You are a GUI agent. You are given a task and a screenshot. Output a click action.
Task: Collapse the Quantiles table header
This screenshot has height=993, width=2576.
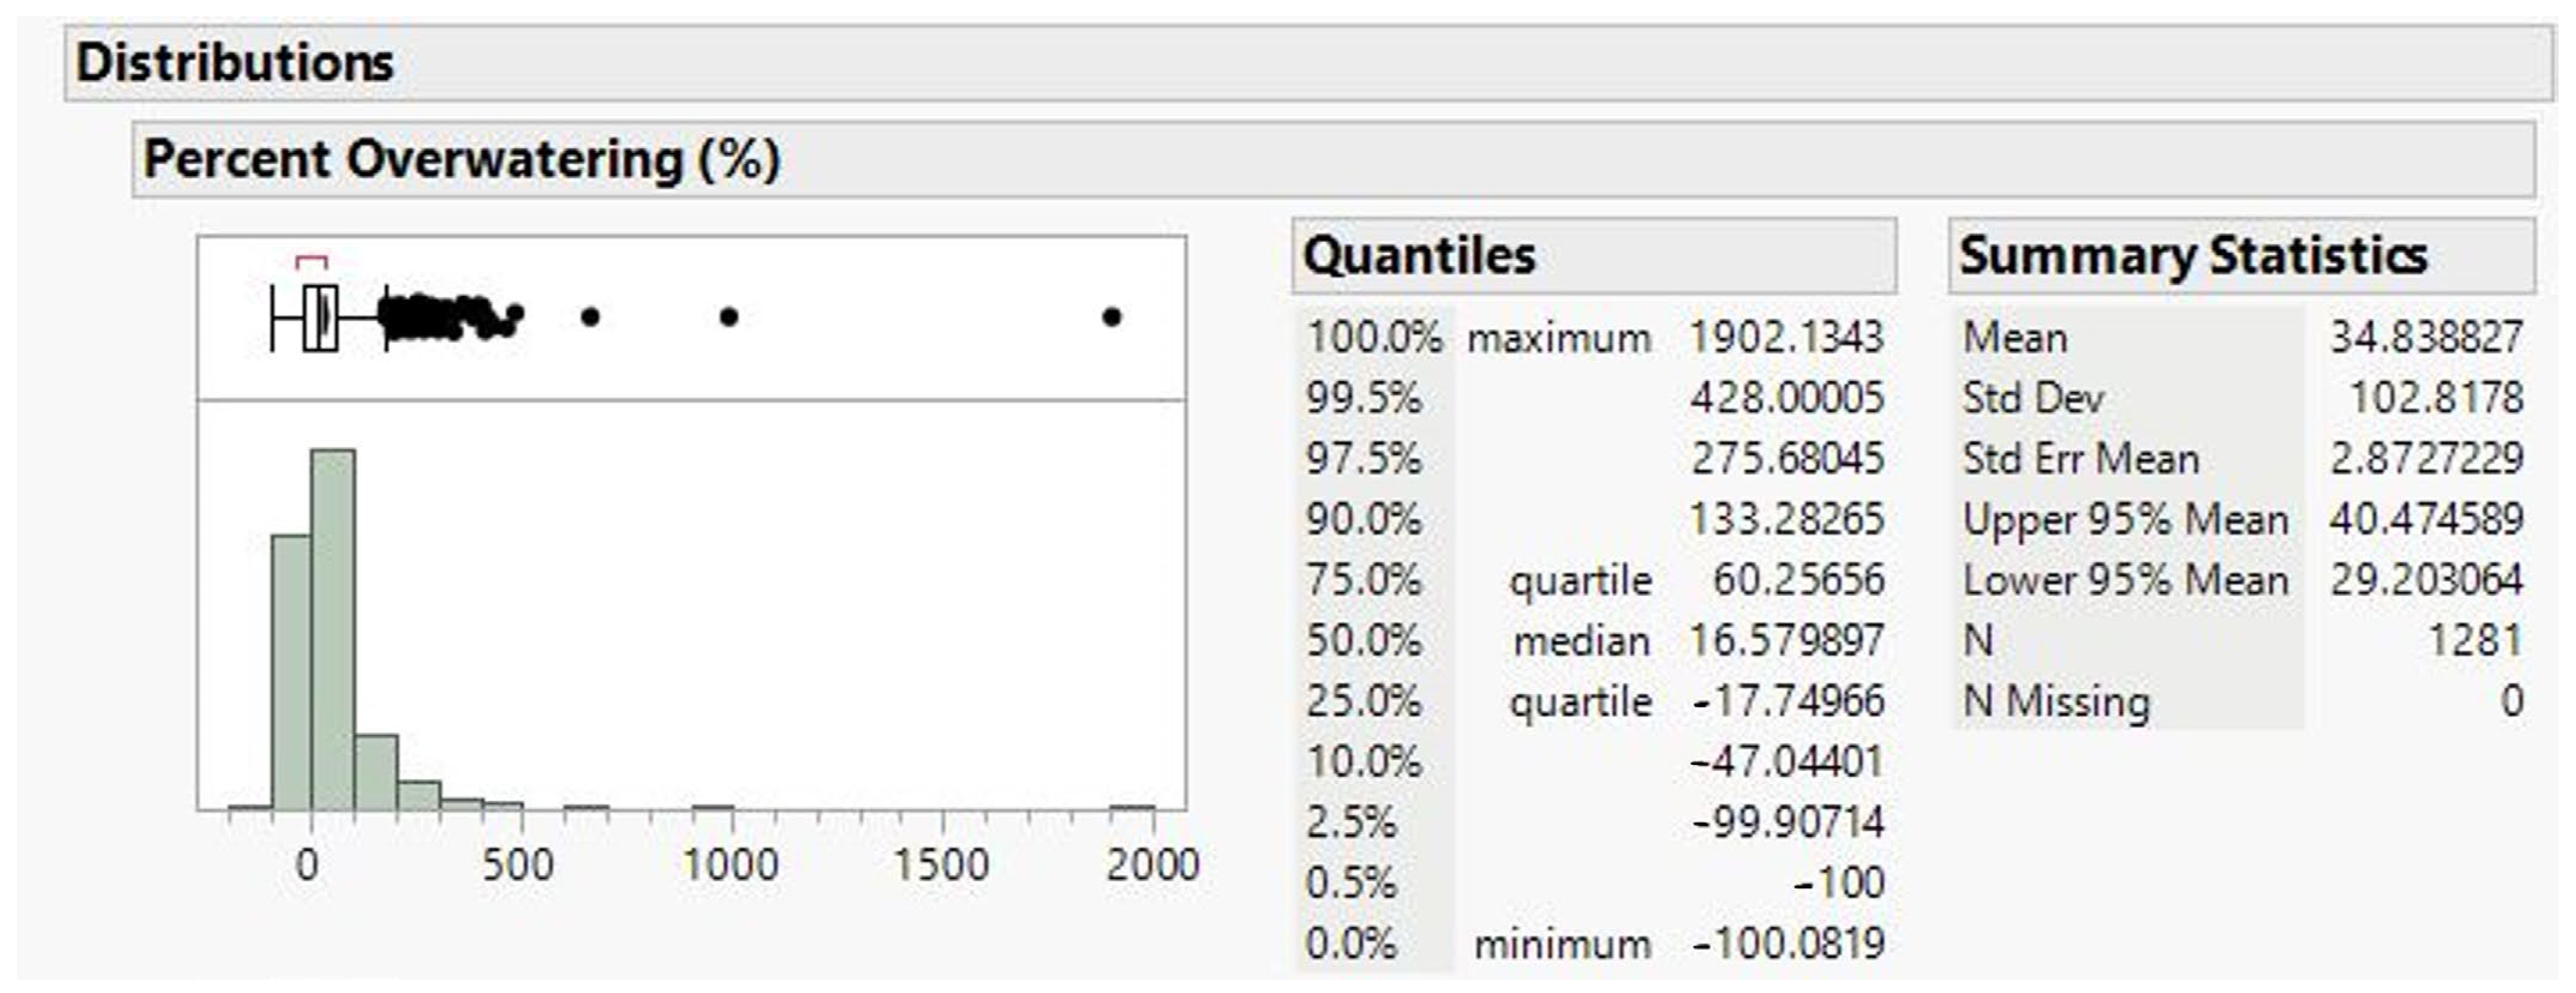(x=1418, y=256)
